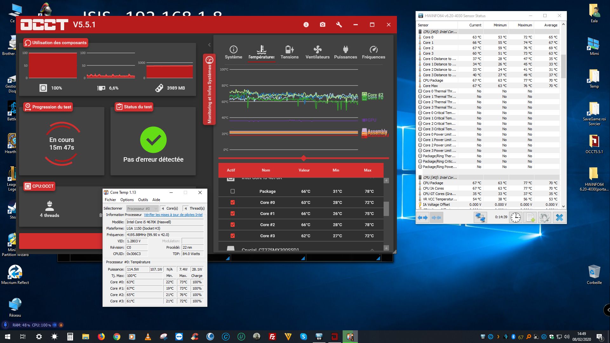Start HWiNFO sensor logging file icon
The height and width of the screenshot is (343, 610).
(x=530, y=218)
